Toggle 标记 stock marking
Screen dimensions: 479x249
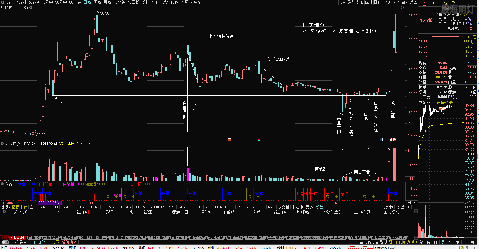pyautogui.click(x=395, y=2)
